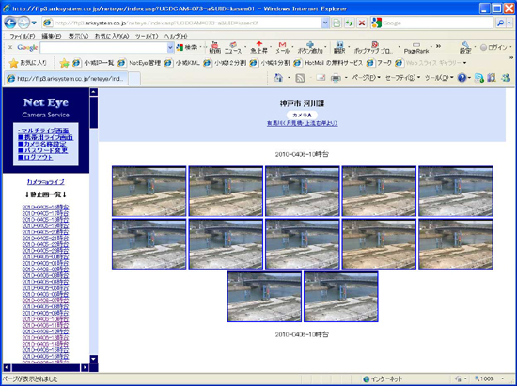
Task: Open a new tab with the blank tab button
Action: (134, 79)
